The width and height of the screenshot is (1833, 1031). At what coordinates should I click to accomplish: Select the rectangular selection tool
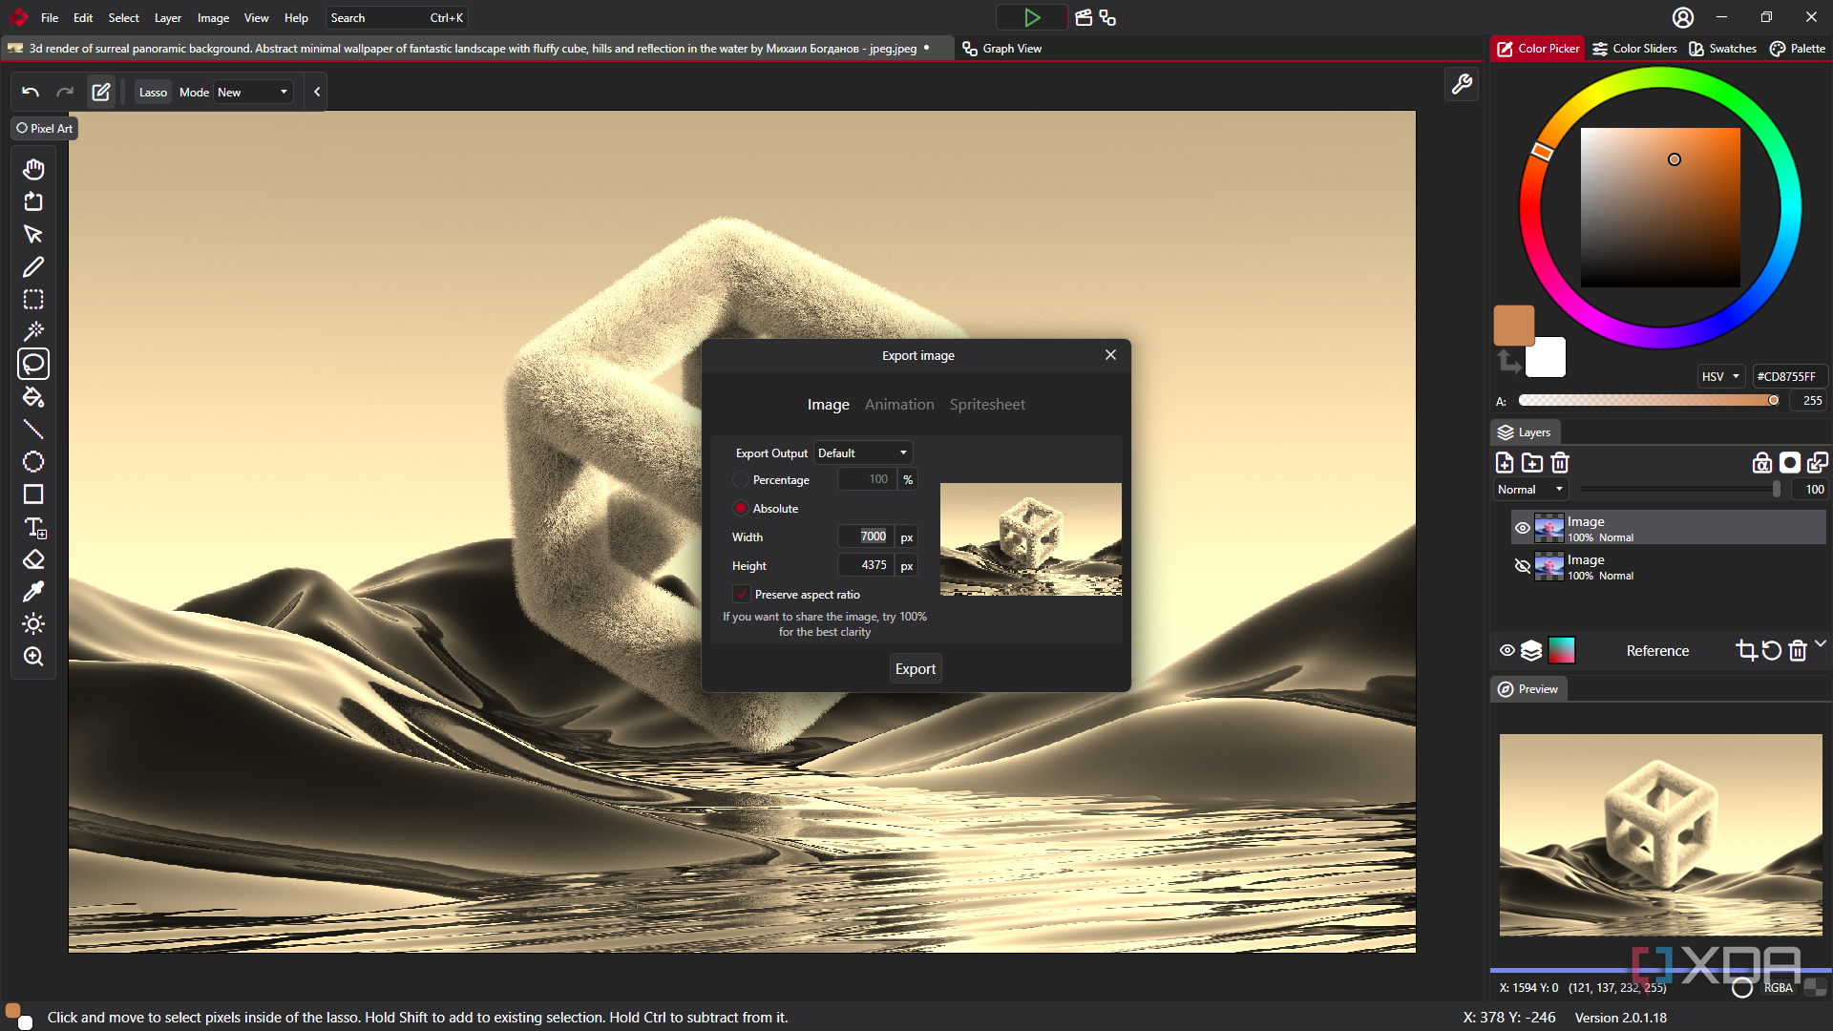[33, 299]
